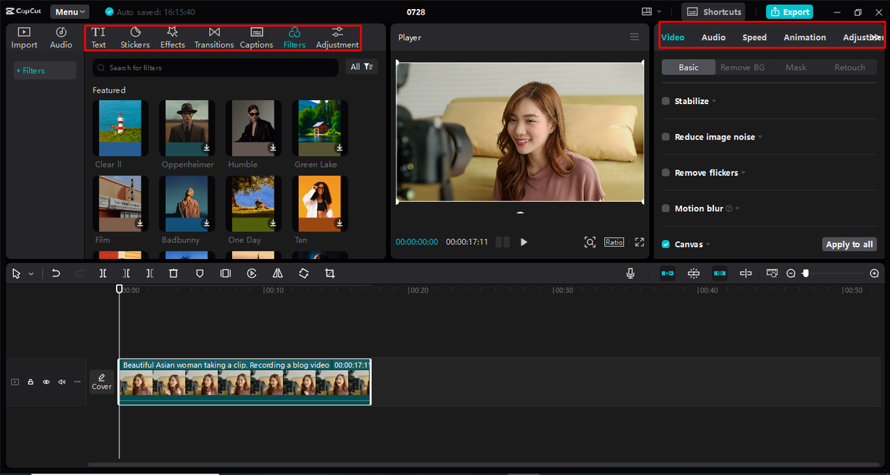Toggle the linkage button in timeline

pos(720,274)
